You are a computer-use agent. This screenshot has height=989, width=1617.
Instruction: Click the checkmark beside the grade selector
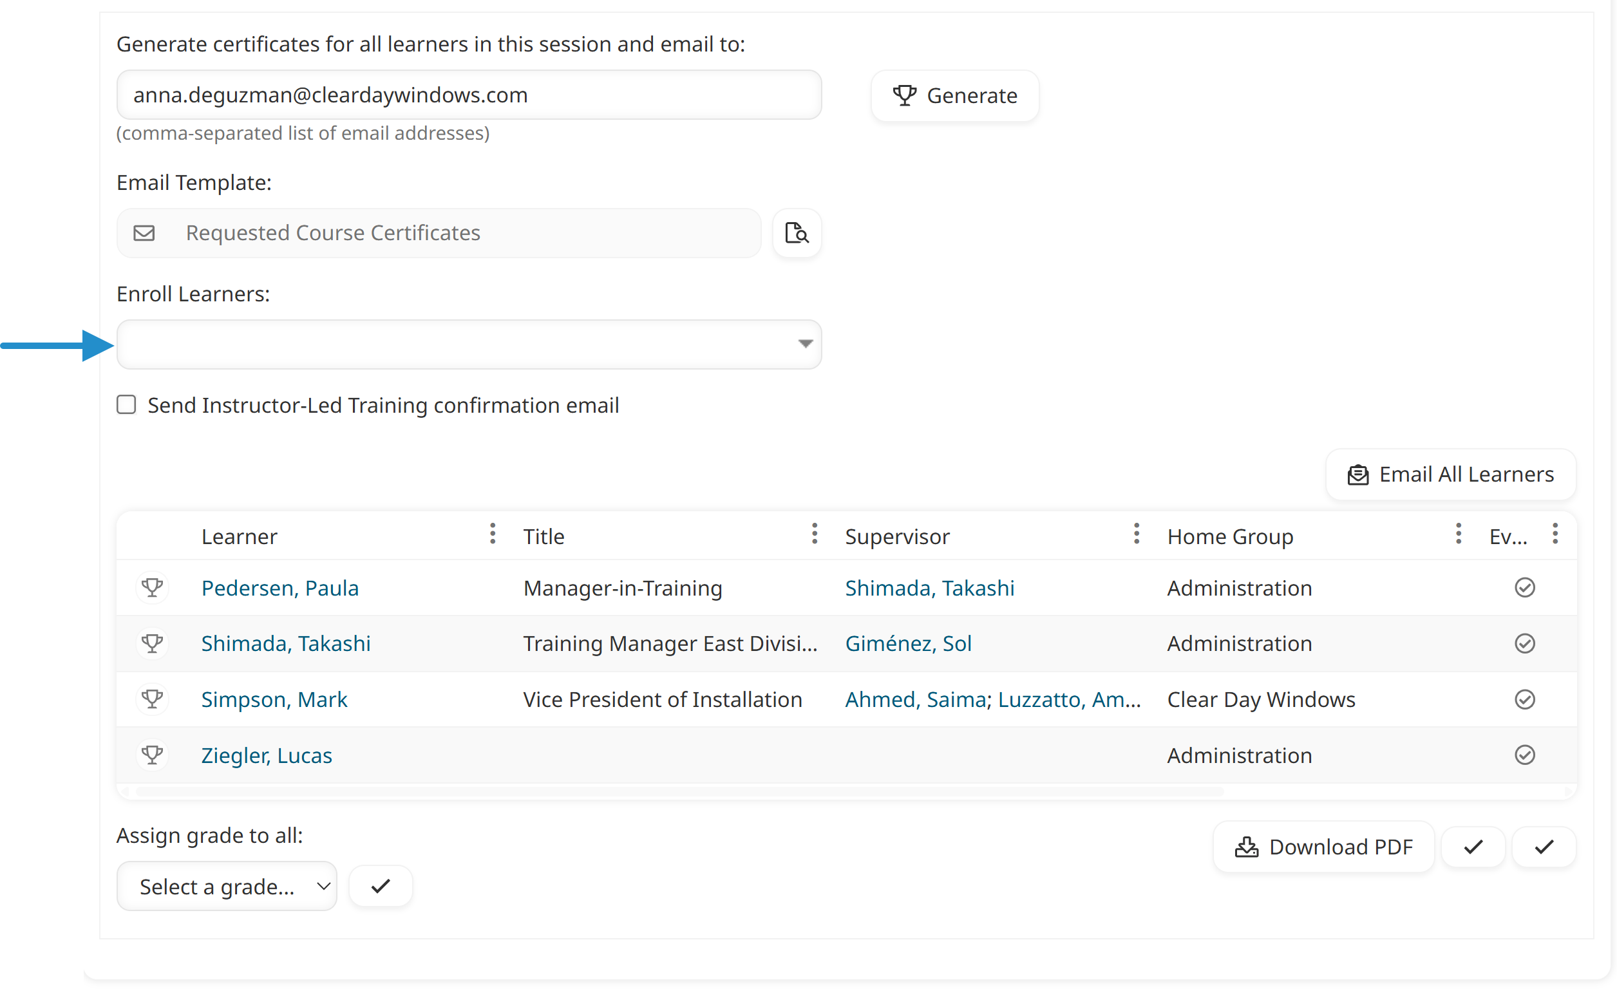[x=381, y=885]
